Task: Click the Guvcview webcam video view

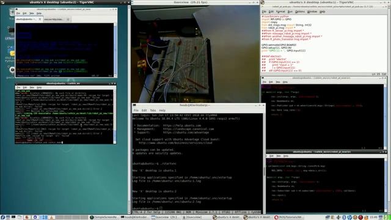Action: click(x=195, y=54)
